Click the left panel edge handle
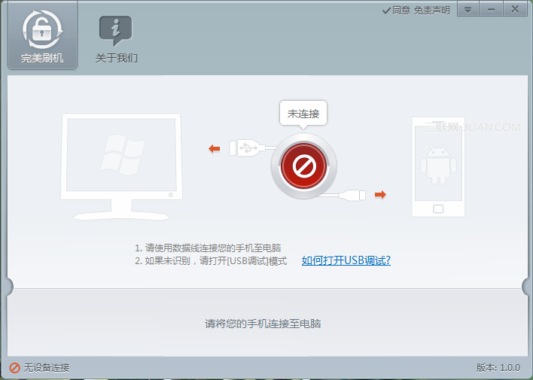Screen dimensions: 533x380 [x=9, y=287]
